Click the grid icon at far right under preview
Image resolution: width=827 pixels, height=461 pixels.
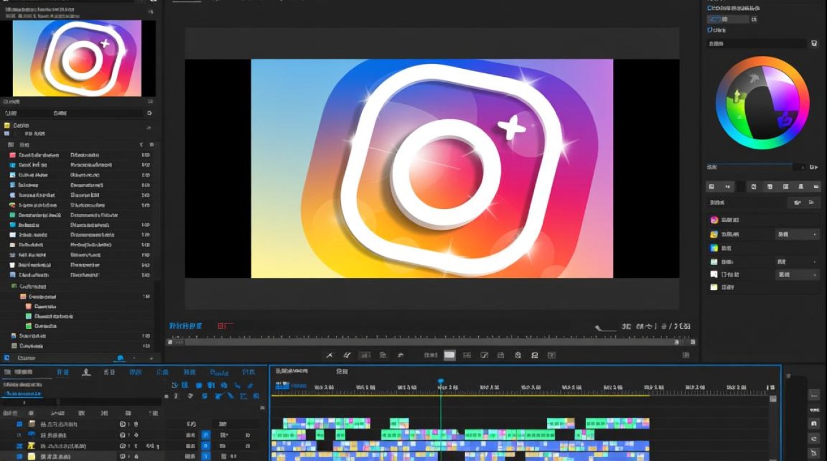[x=686, y=355]
